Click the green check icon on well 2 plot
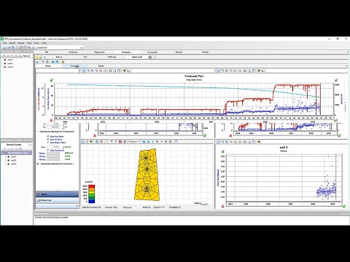This screenshot has width=350, height=262. (x=223, y=151)
